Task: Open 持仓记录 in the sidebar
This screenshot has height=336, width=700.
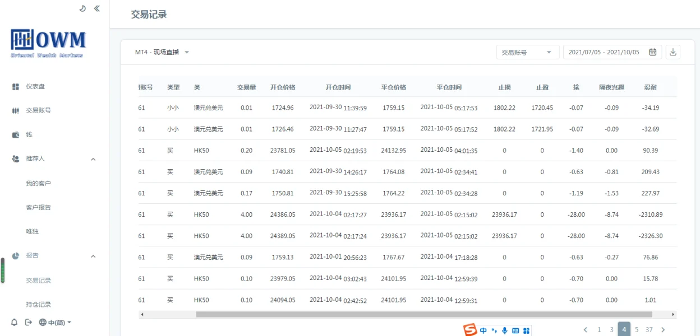Action: pos(38,305)
